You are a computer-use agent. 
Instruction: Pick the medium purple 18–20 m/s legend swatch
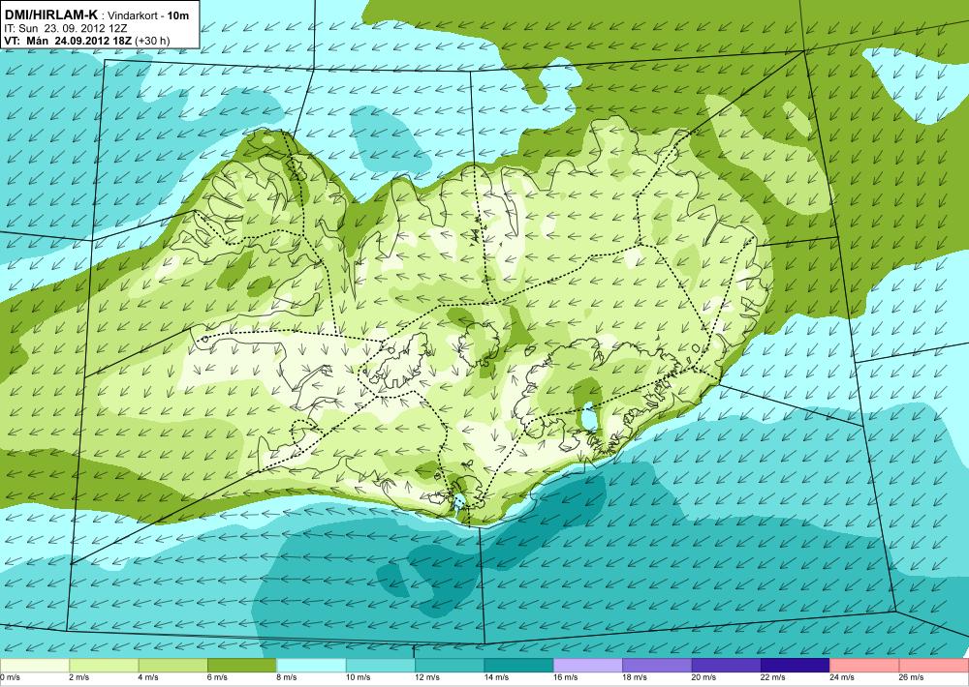coord(658,666)
